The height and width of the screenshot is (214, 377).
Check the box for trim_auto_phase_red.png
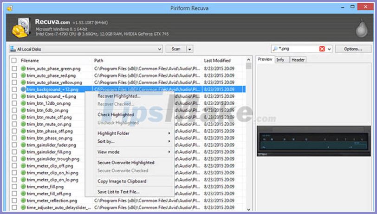click(x=14, y=76)
